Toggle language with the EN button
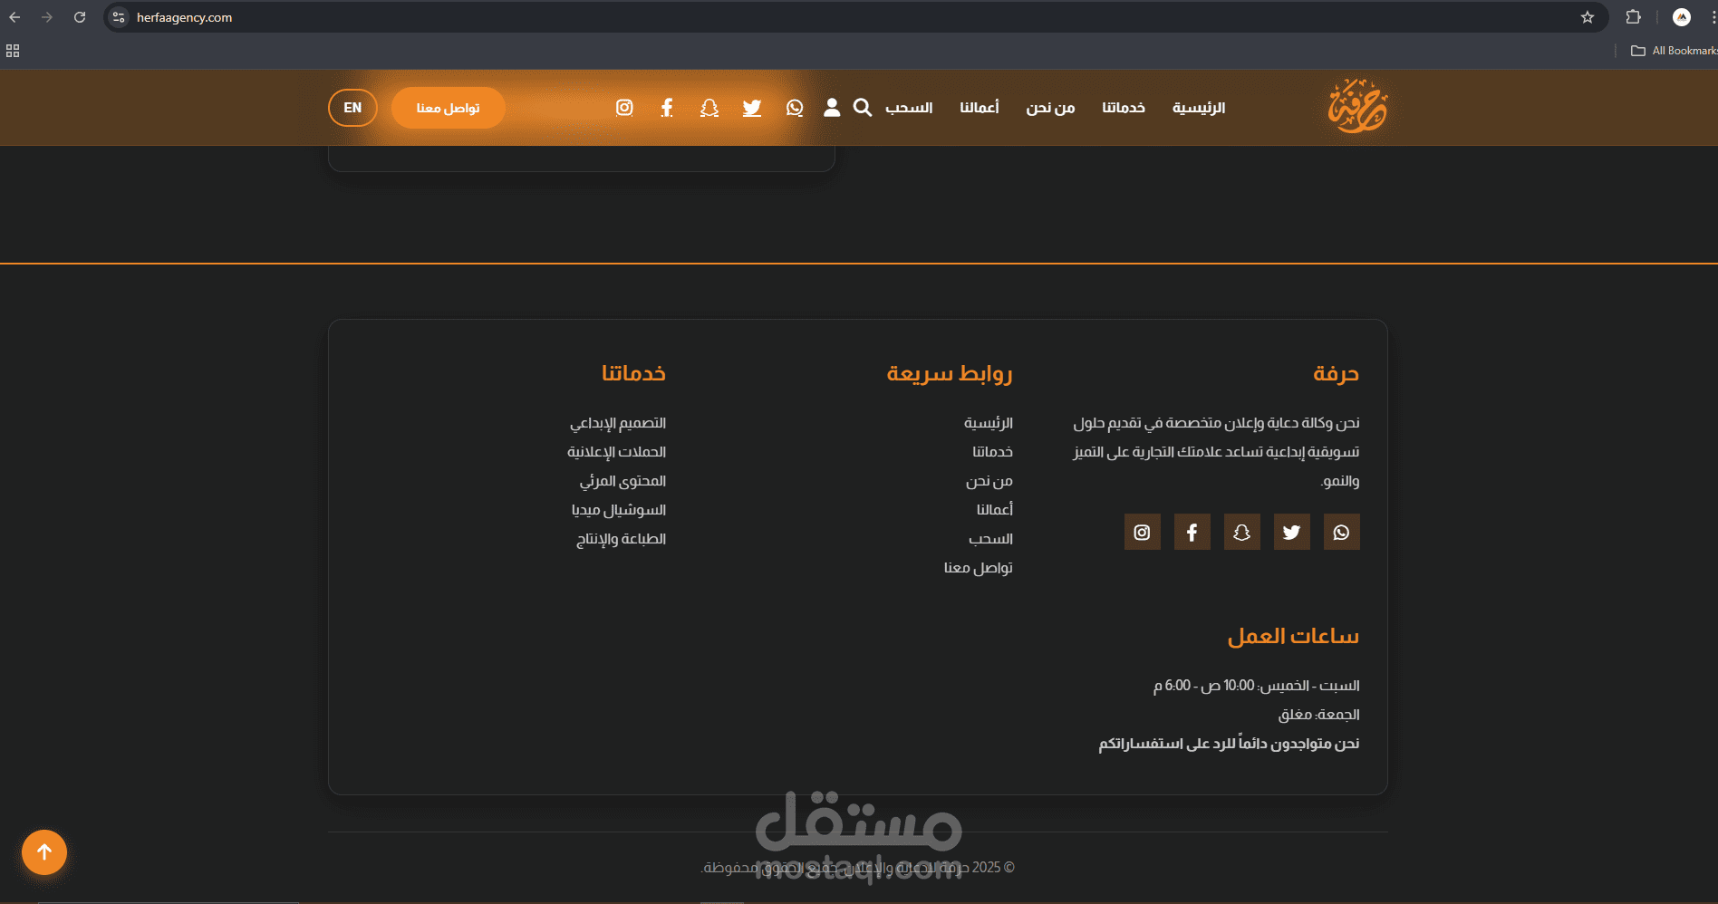1718x904 pixels. (x=352, y=108)
